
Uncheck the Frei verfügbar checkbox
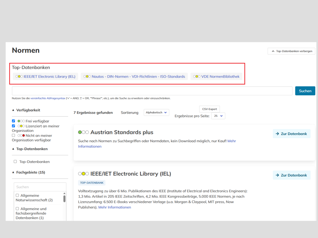click(x=13, y=121)
